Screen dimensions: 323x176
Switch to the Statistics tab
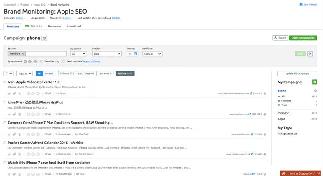[x=34, y=27]
